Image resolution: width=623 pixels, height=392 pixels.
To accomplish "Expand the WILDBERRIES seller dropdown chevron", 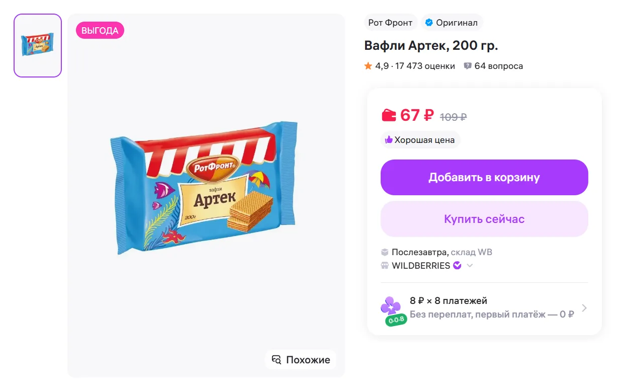I will pyautogui.click(x=470, y=266).
